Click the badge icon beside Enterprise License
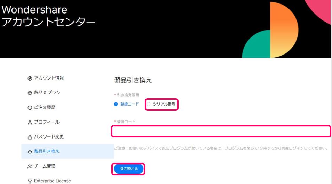 30,181
